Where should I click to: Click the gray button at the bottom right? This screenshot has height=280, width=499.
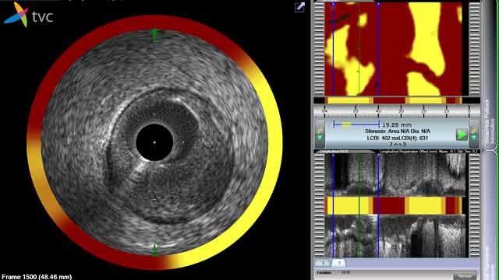(x=465, y=276)
